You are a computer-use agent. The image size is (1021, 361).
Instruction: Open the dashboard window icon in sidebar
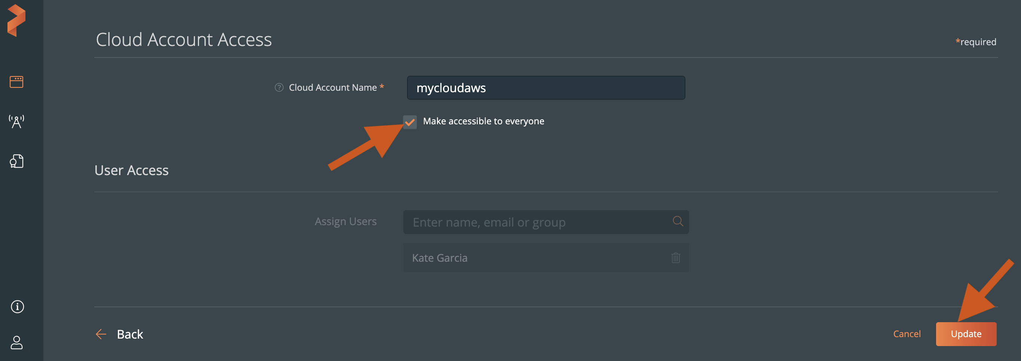tap(16, 82)
